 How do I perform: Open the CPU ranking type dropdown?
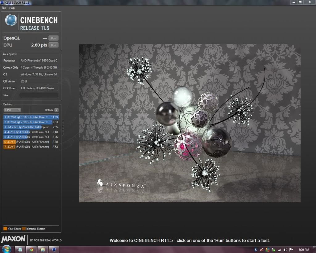pos(12,110)
